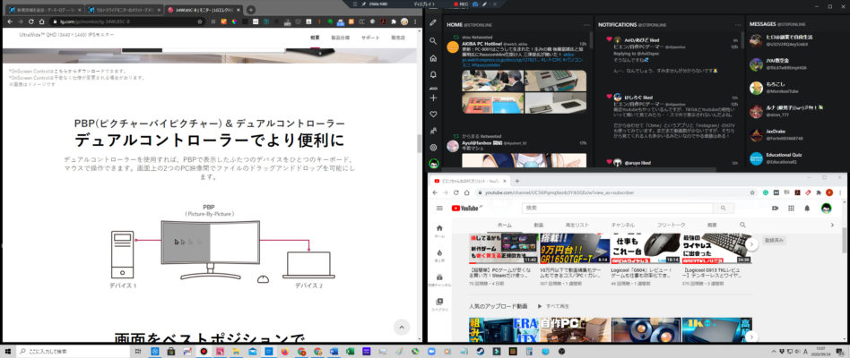Bookmark LG page with star icon

(x=200, y=21)
